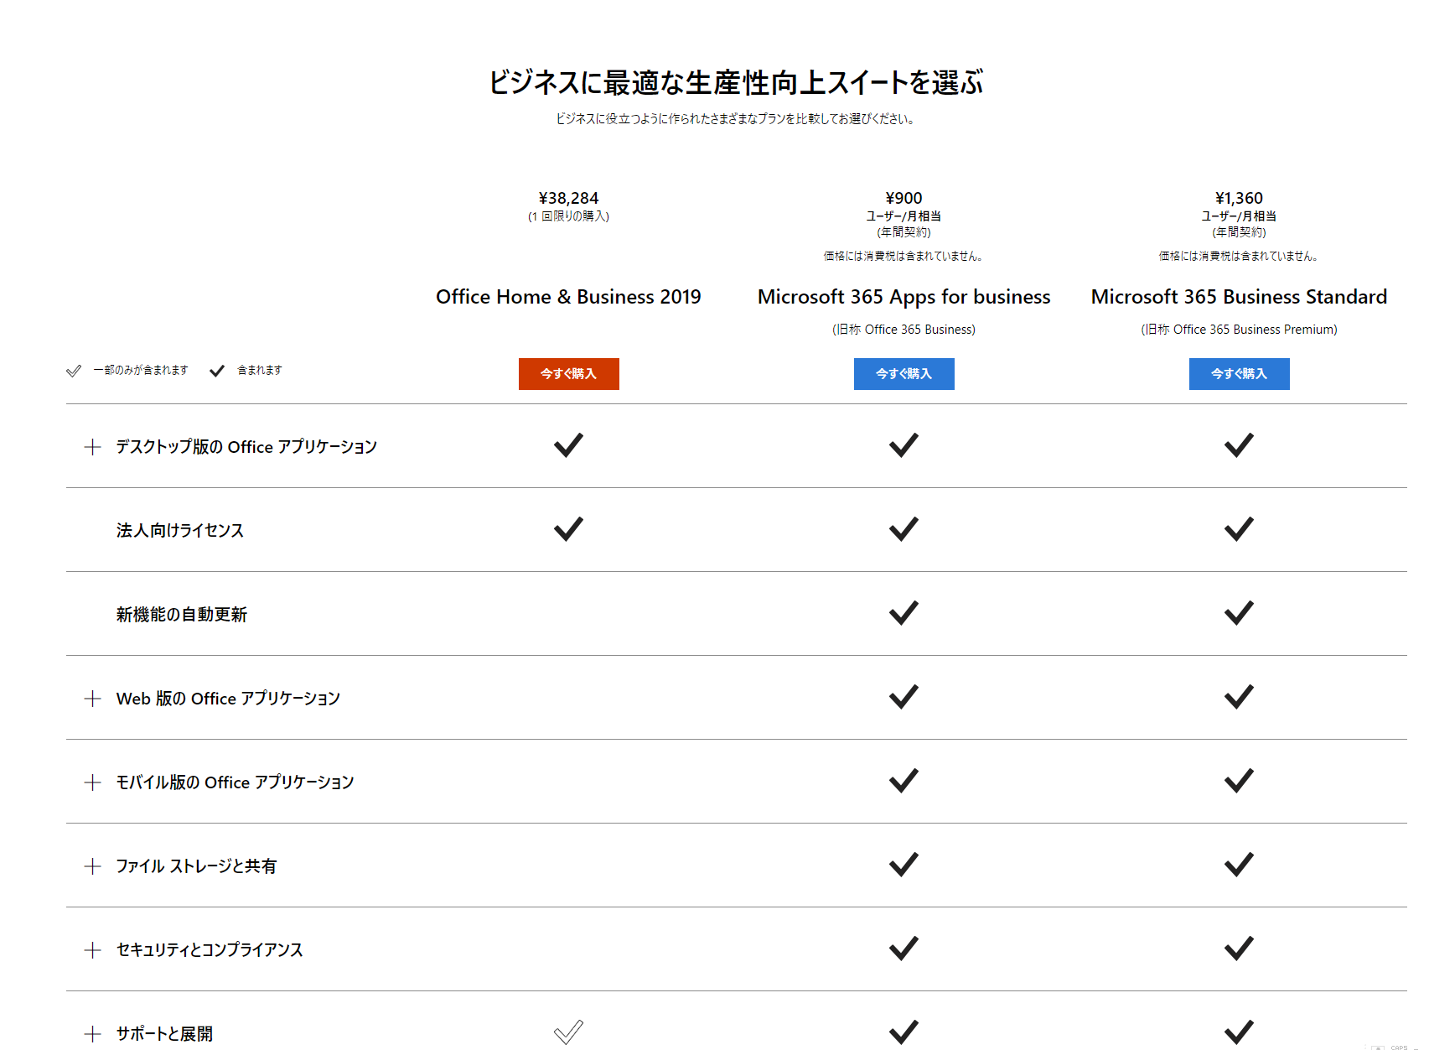The height and width of the screenshot is (1050, 1429).
Task: Click セキュリティとコンプライアンス checkmark under Microsoft 365 Business Standard
Action: (1239, 949)
